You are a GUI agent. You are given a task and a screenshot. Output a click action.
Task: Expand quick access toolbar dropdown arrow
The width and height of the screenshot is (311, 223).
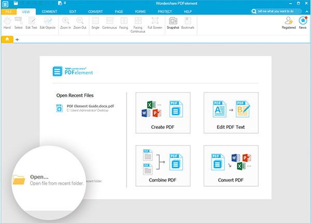[65, 3]
